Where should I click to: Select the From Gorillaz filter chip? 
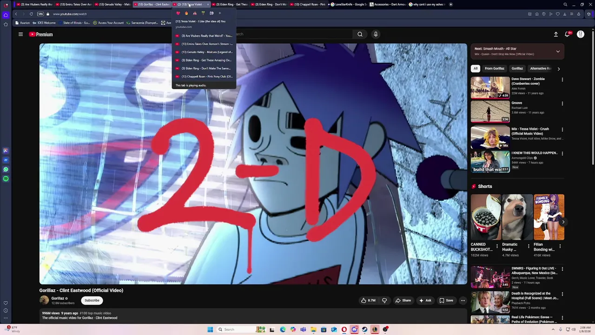495,68
